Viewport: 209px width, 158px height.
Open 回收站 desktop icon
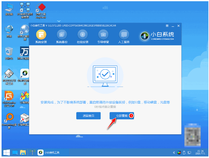point(9,53)
